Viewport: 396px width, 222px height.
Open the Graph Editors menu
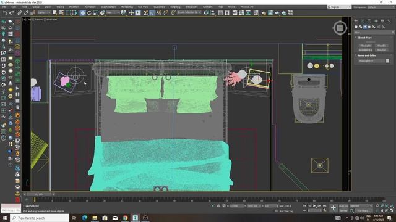108,7
